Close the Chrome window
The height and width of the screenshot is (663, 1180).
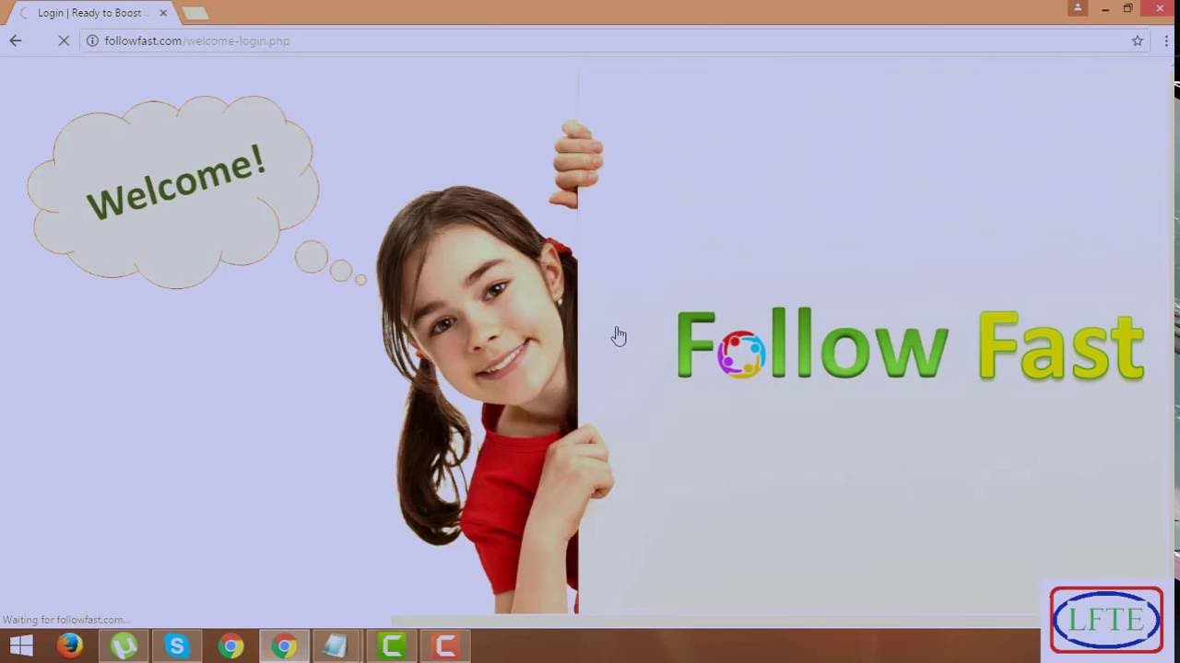pyautogui.click(x=1160, y=8)
